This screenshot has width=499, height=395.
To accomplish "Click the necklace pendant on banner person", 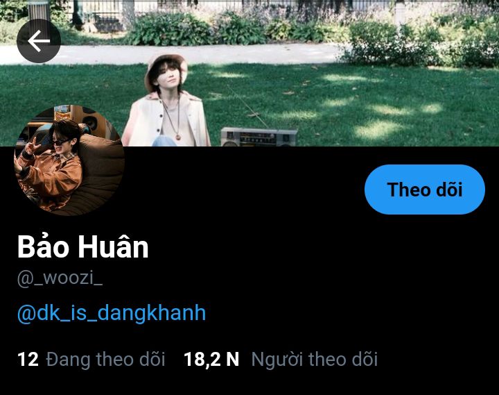I will click(178, 137).
